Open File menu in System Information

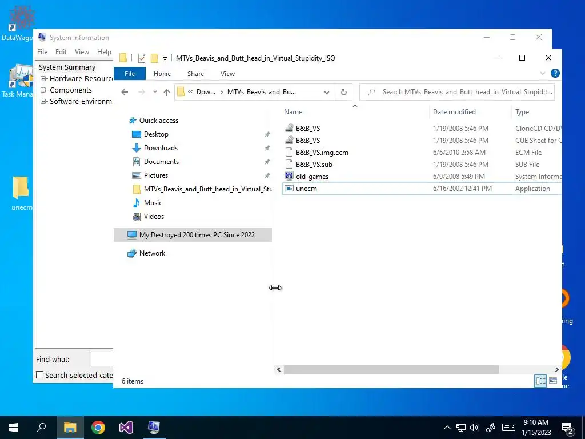42,52
